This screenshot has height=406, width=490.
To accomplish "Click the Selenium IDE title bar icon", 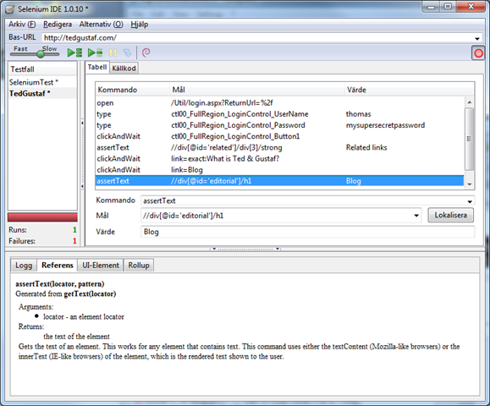I will 9,9.
